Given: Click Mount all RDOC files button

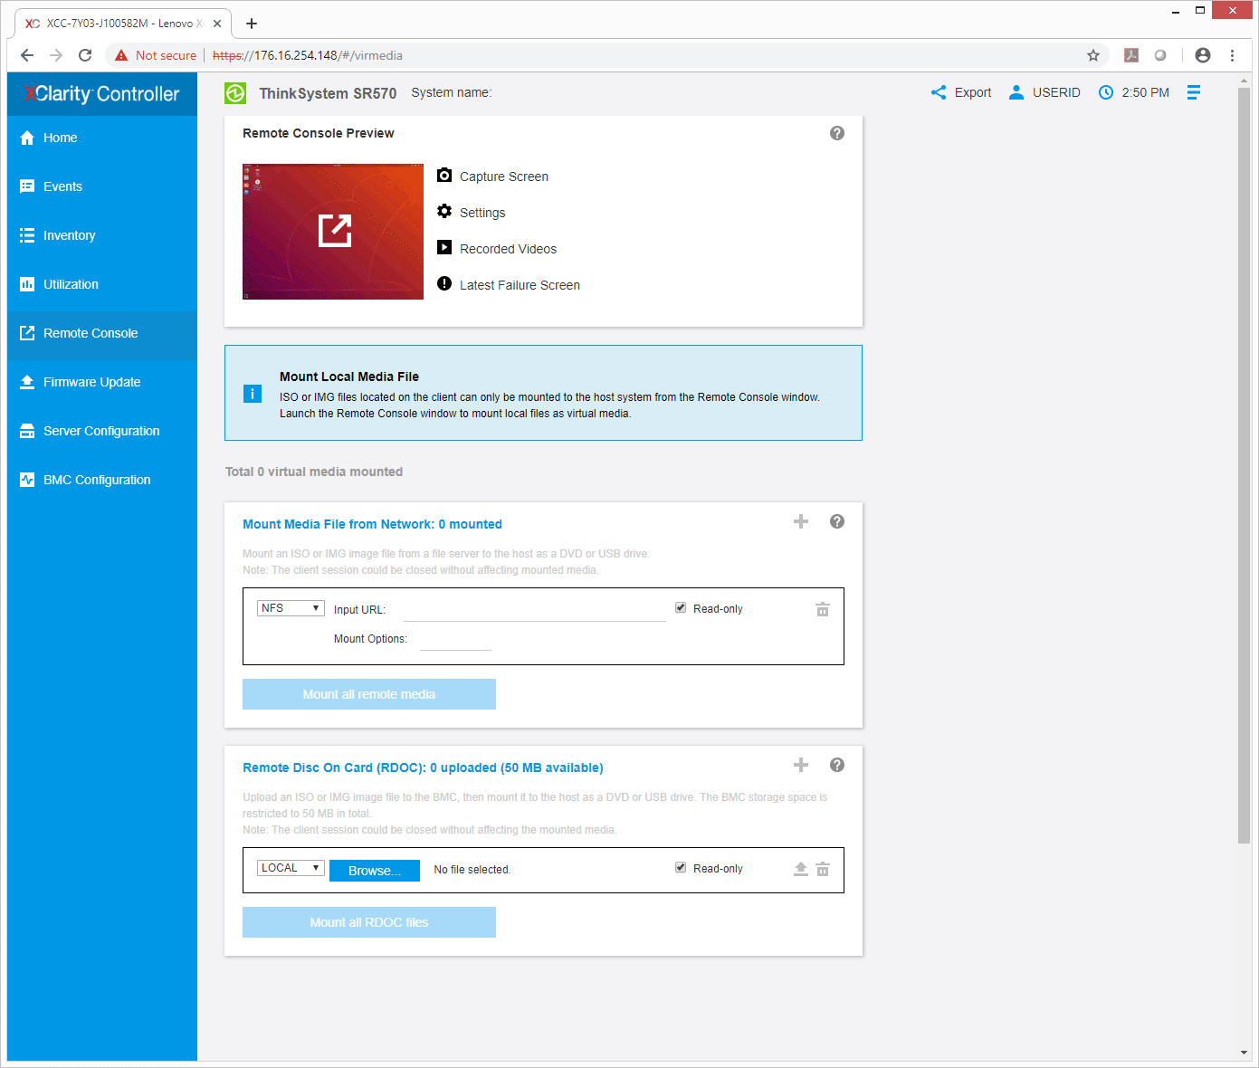Looking at the screenshot, I should click(x=369, y=922).
